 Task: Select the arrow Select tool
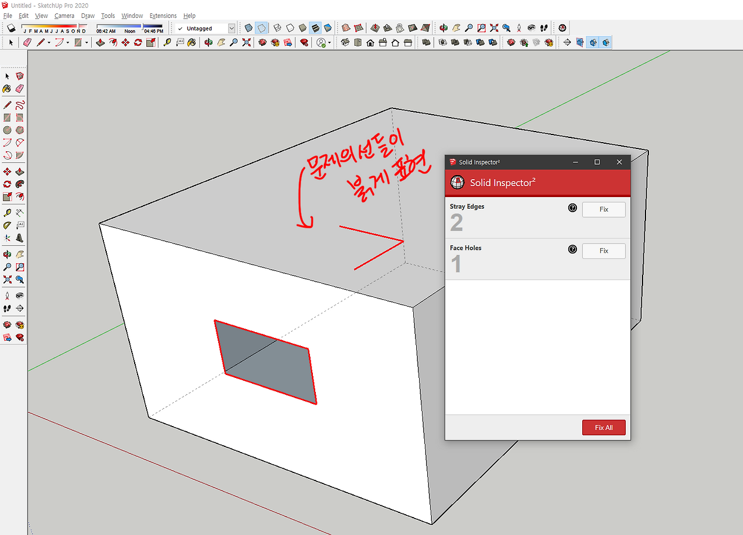pyautogui.click(x=10, y=42)
